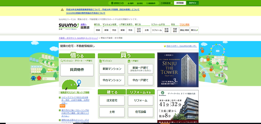Click magnifier icon beside マンション・アパート・一戸建て
Image resolution: width=261 pixels, height=124 pixels.
62,61
